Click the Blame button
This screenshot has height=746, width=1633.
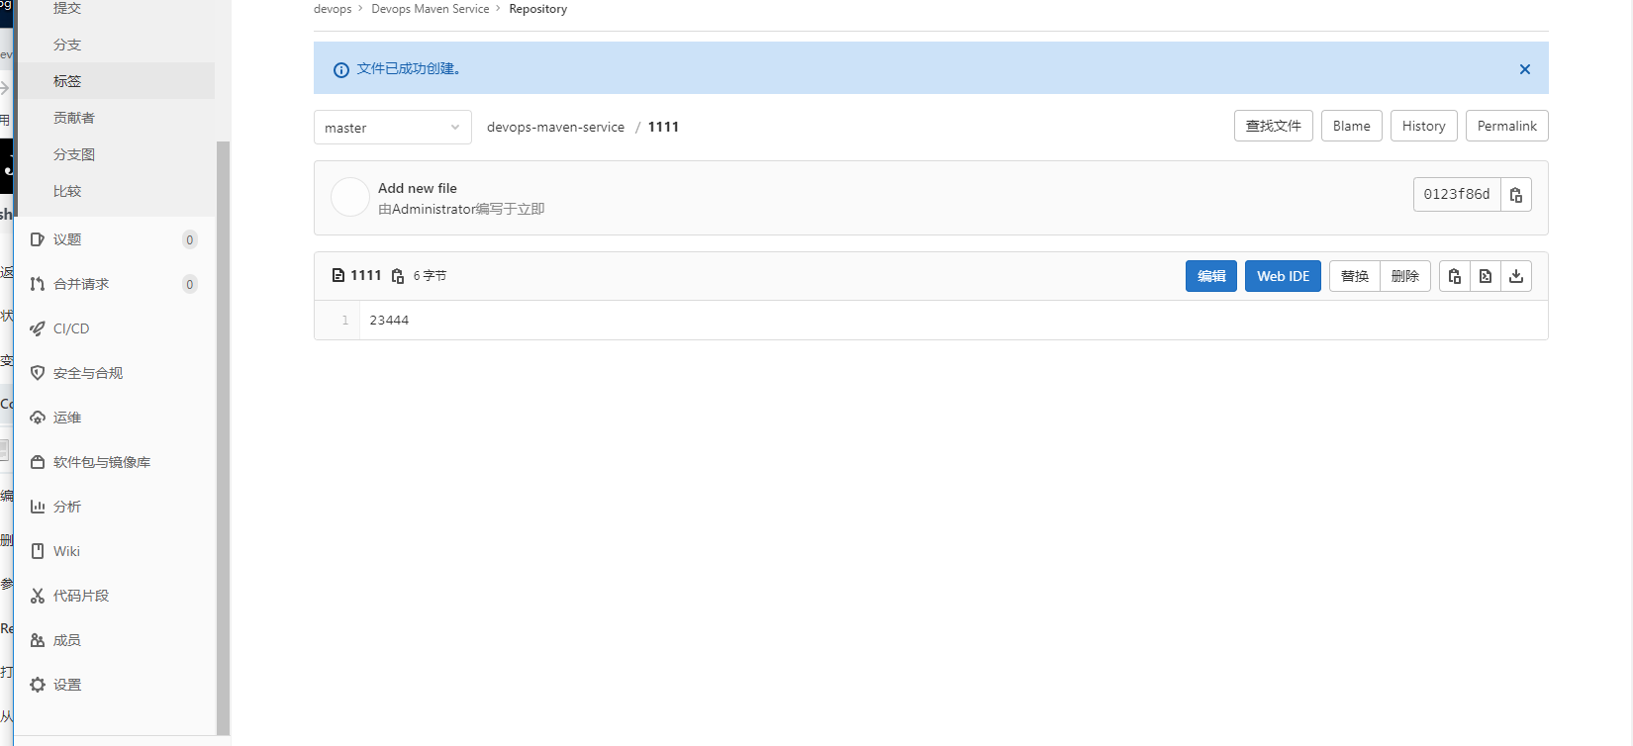[1352, 126]
